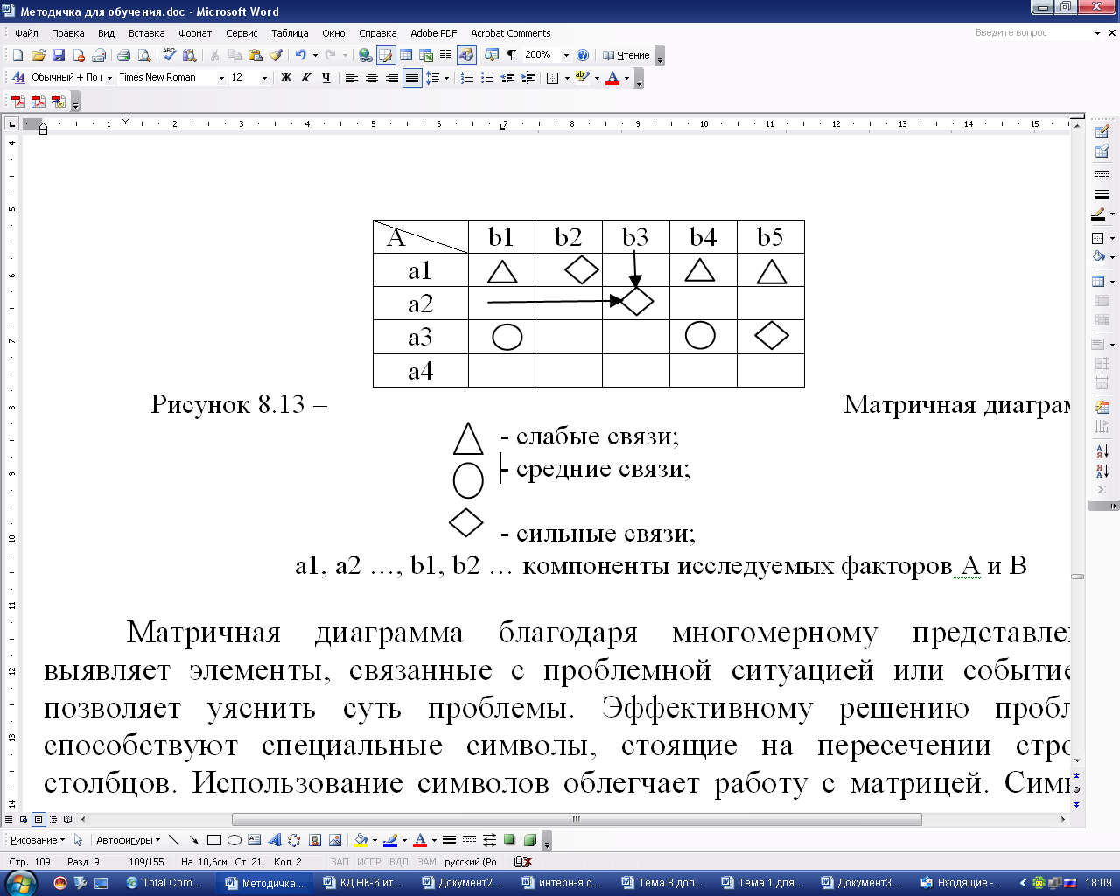Screen dimensions: 1120x896
Task: Open the Таблица menu
Action: (290, 33)
